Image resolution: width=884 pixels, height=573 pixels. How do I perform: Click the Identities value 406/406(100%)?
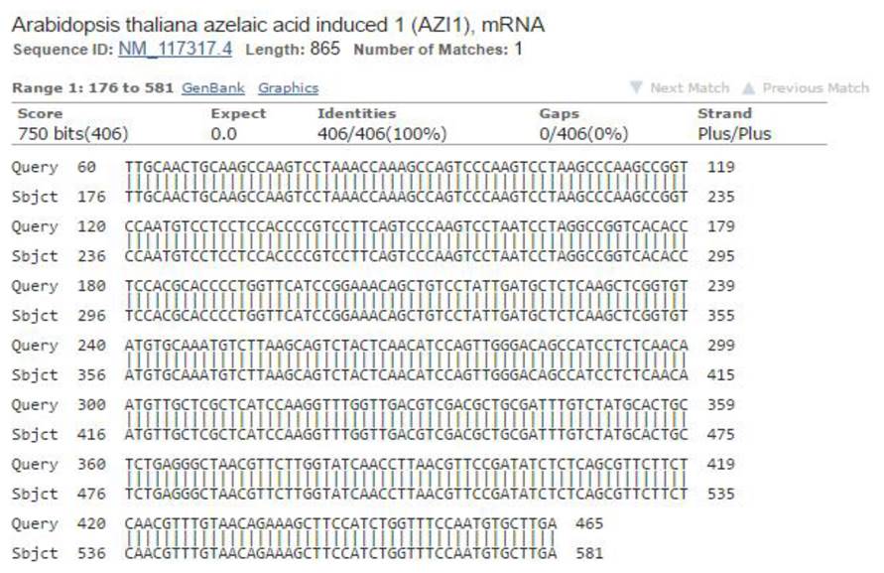click(x=381, y=133)
